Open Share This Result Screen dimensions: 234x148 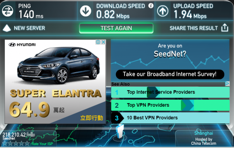pos(194,28)
